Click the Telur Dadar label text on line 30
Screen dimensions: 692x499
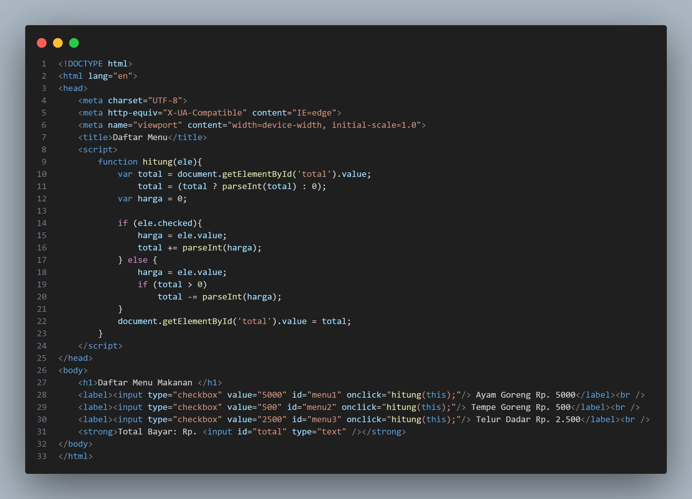tap(505, 419)
